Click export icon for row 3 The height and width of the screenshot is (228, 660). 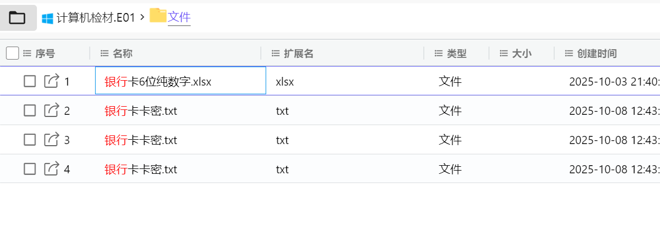[51, 140]
